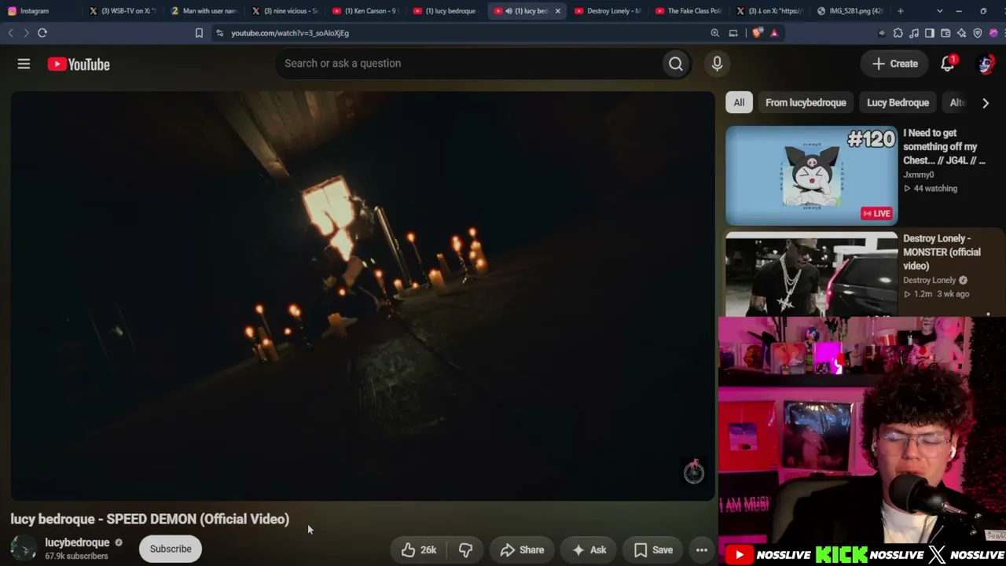Switch to the 'Man with user name' tab

(204, 11)
